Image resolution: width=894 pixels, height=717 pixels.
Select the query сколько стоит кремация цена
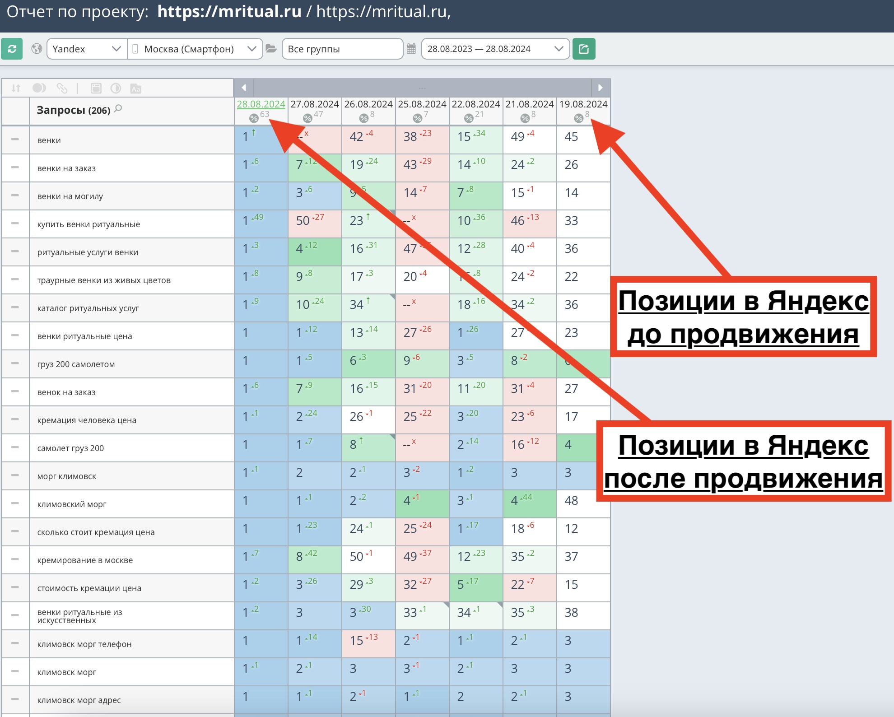pyautogui.click(x=96, y=532)
